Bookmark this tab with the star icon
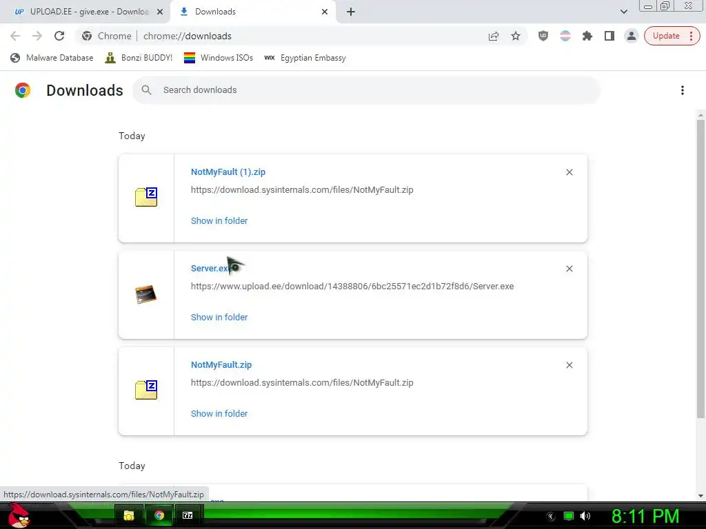 click(516, 36)
